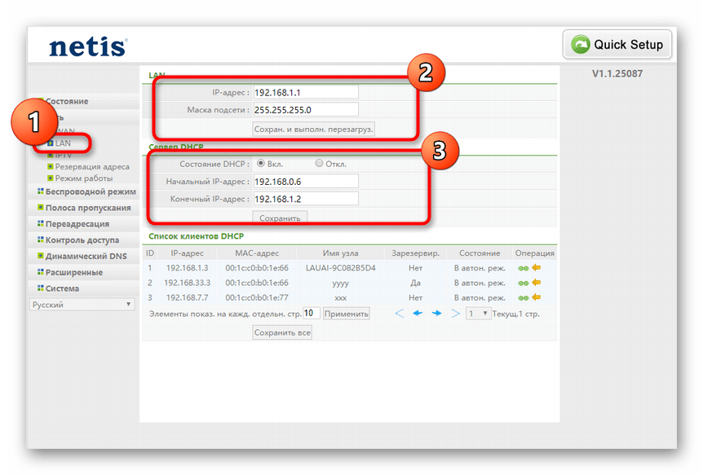Enable DHCP with the Вкл. radio button

(260, 163)
